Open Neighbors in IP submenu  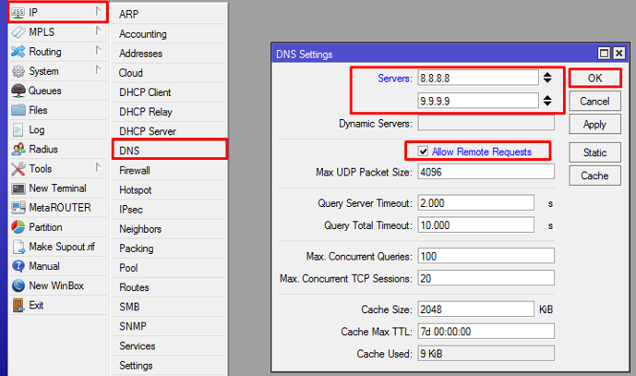[x=169, y=228]
